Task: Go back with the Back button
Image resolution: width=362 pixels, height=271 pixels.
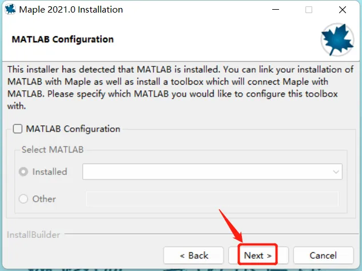Action: click(193, 256)
